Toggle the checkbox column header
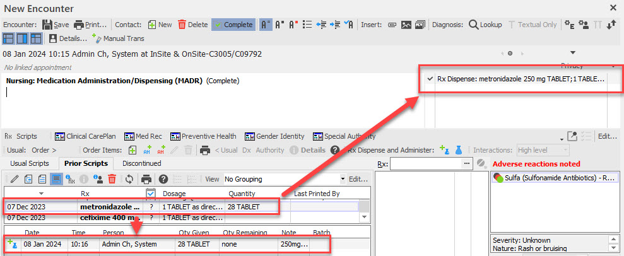Viewport: 624px width, 256px height. [x=151, y=194]
